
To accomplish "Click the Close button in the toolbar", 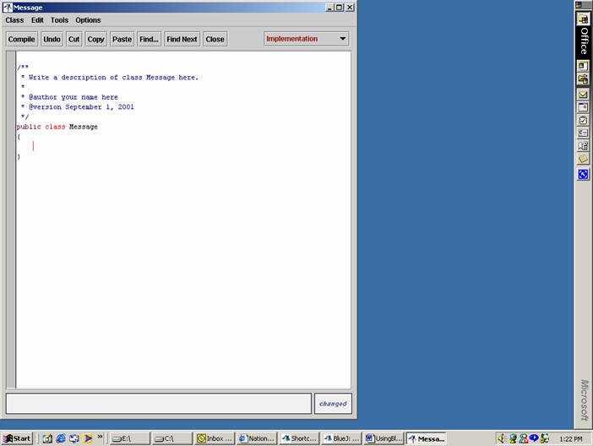I will [x=215, y=39].
